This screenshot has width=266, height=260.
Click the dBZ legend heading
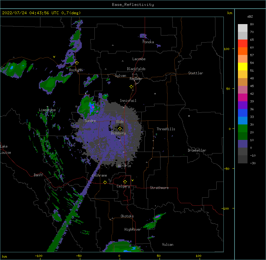click(250, 16)
